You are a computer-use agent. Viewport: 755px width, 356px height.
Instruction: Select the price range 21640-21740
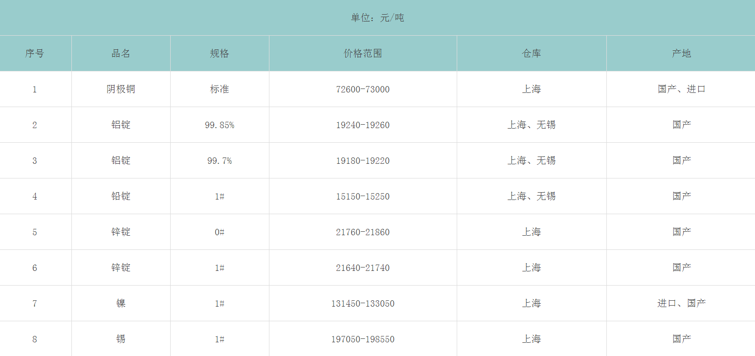pos(363,267)
